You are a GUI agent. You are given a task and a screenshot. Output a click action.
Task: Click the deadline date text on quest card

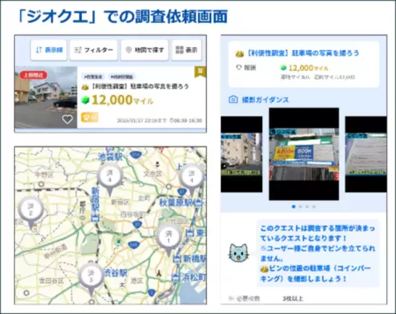click(141, 120)
